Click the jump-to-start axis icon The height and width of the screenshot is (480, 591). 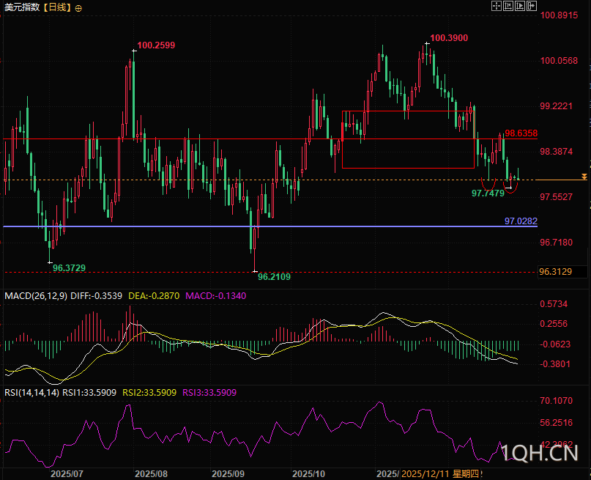pos(508,6)
